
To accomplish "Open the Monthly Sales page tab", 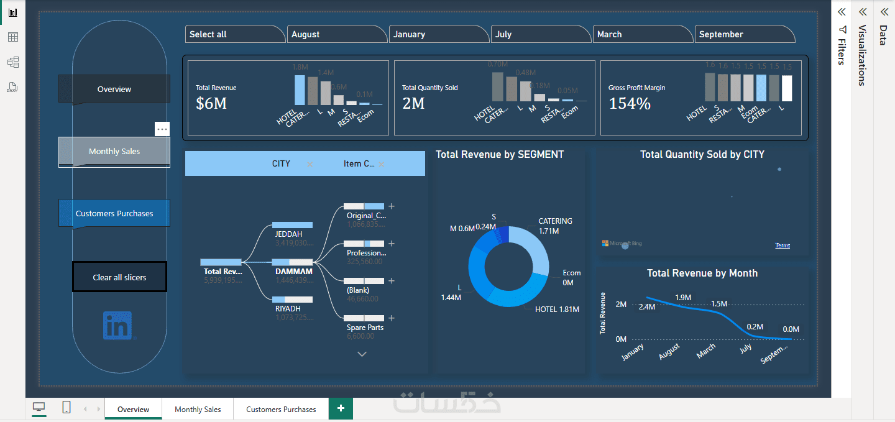I will 198,409.
